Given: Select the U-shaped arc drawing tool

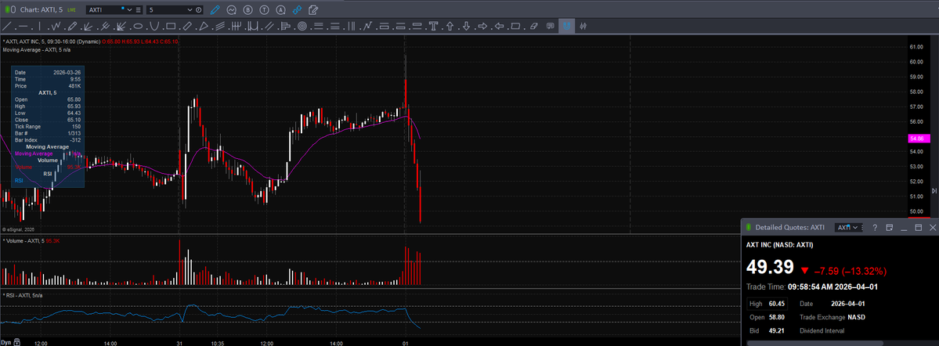Looking at the screenshot, I should (154, 27).
